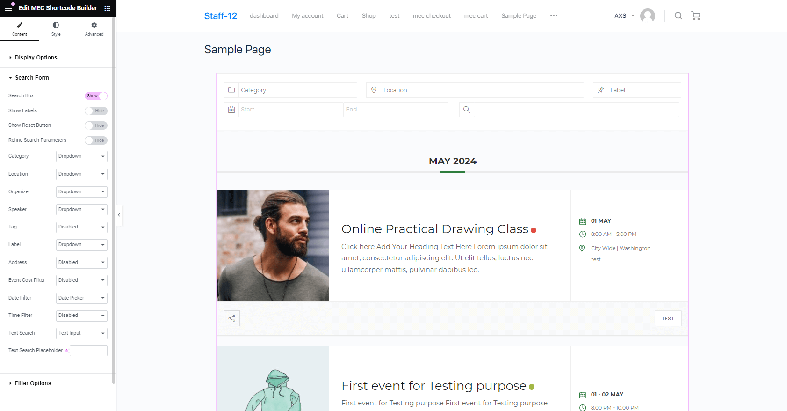The width and height of the screenshot is (787, 411).
Task: Open the Elementor hamburger menu
Action: (8, 8)
